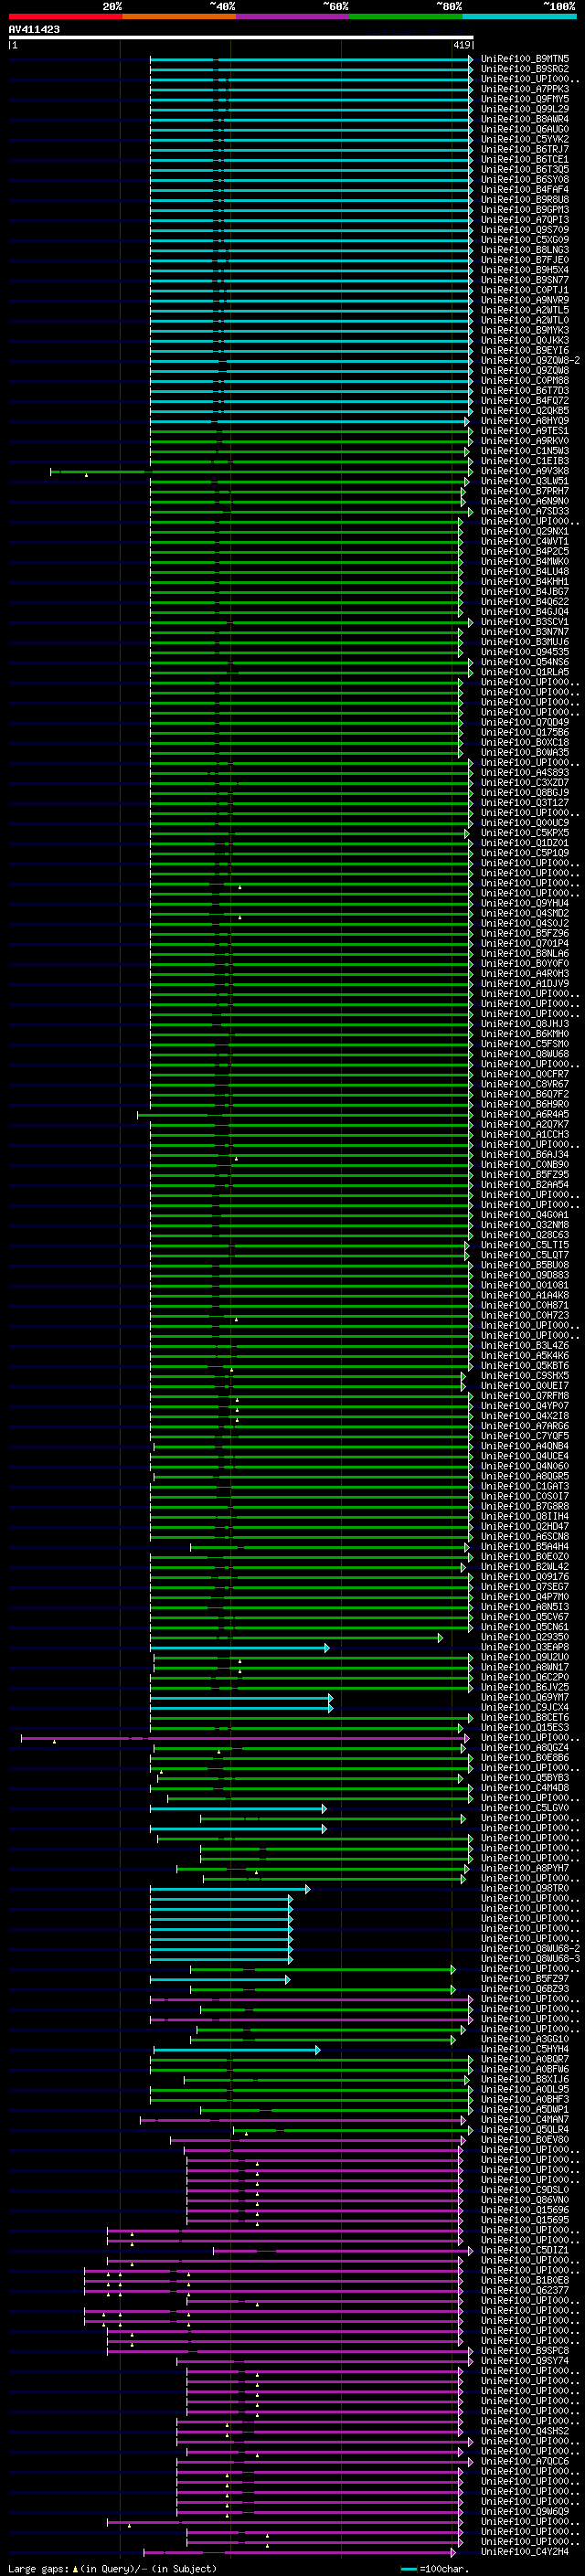
Task: Select hit UniRef100_B6JV25
Action: click(x=525, y=1687)
